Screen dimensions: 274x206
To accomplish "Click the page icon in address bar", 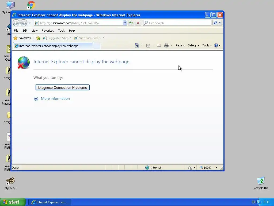I will [x=37, y=23].
